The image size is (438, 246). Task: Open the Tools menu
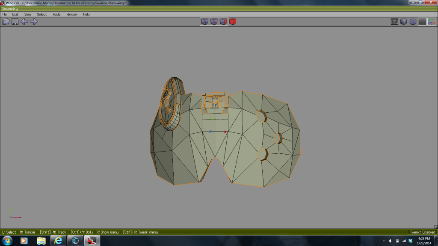point(56,14)
